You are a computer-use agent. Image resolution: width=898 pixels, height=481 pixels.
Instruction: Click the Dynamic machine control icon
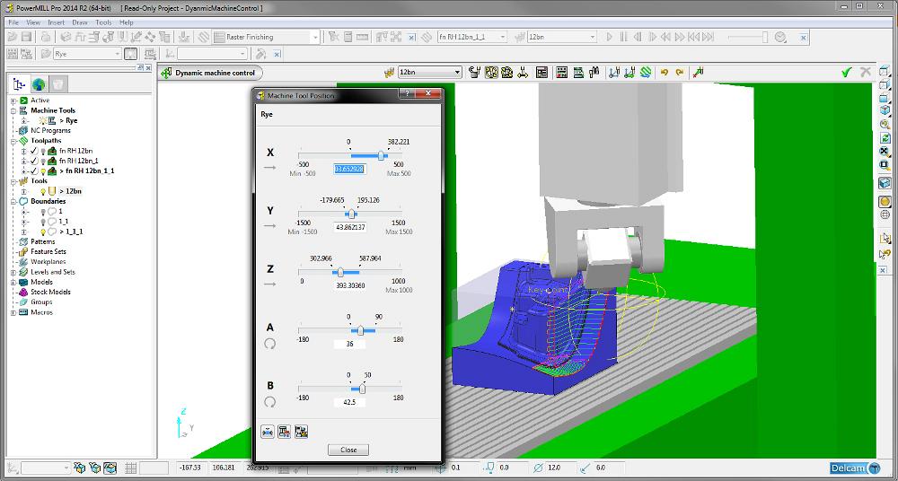click(166, 73)
